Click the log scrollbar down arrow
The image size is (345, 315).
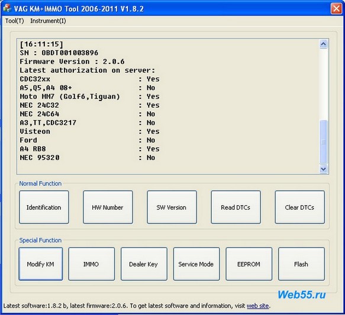pyautogui.click(x=323, y=169)
